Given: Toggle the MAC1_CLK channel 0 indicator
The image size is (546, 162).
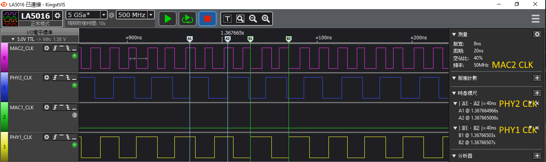Looking at the screenshot, I should (74, 115).
